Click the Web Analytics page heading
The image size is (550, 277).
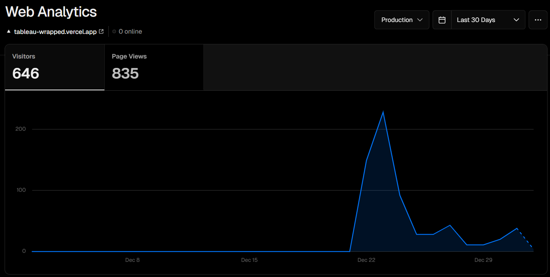[51, 12]
